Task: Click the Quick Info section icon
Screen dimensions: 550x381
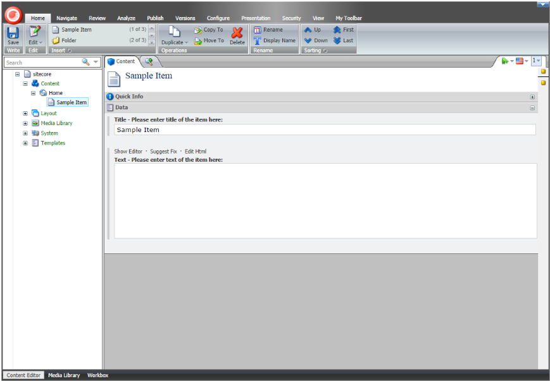Action: pyautogui.click(x=109, y=96)
